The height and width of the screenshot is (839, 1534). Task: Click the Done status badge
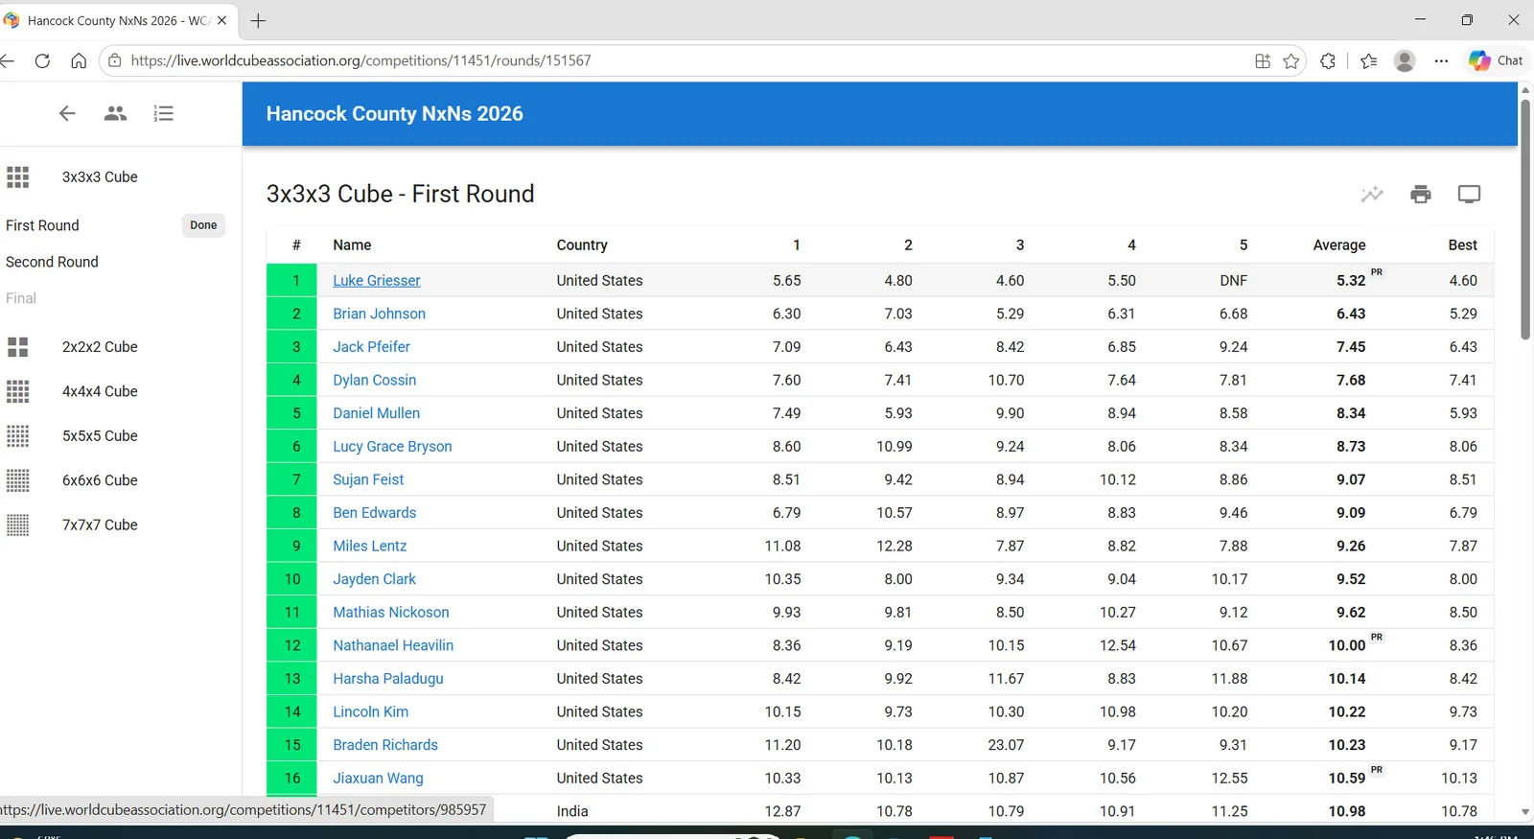pyautogui.click(x=203, y=225)
